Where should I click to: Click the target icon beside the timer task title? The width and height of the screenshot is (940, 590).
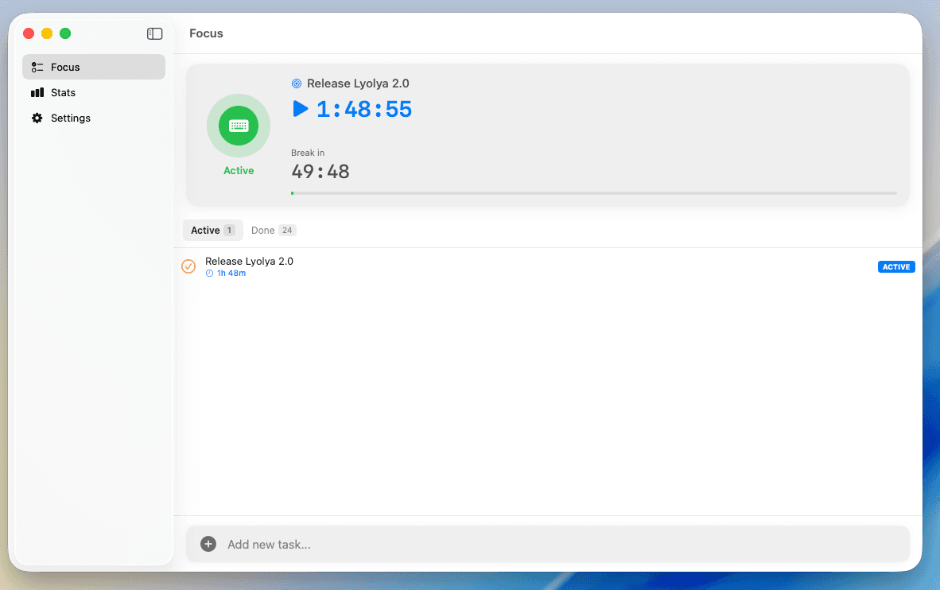[297, 83]
